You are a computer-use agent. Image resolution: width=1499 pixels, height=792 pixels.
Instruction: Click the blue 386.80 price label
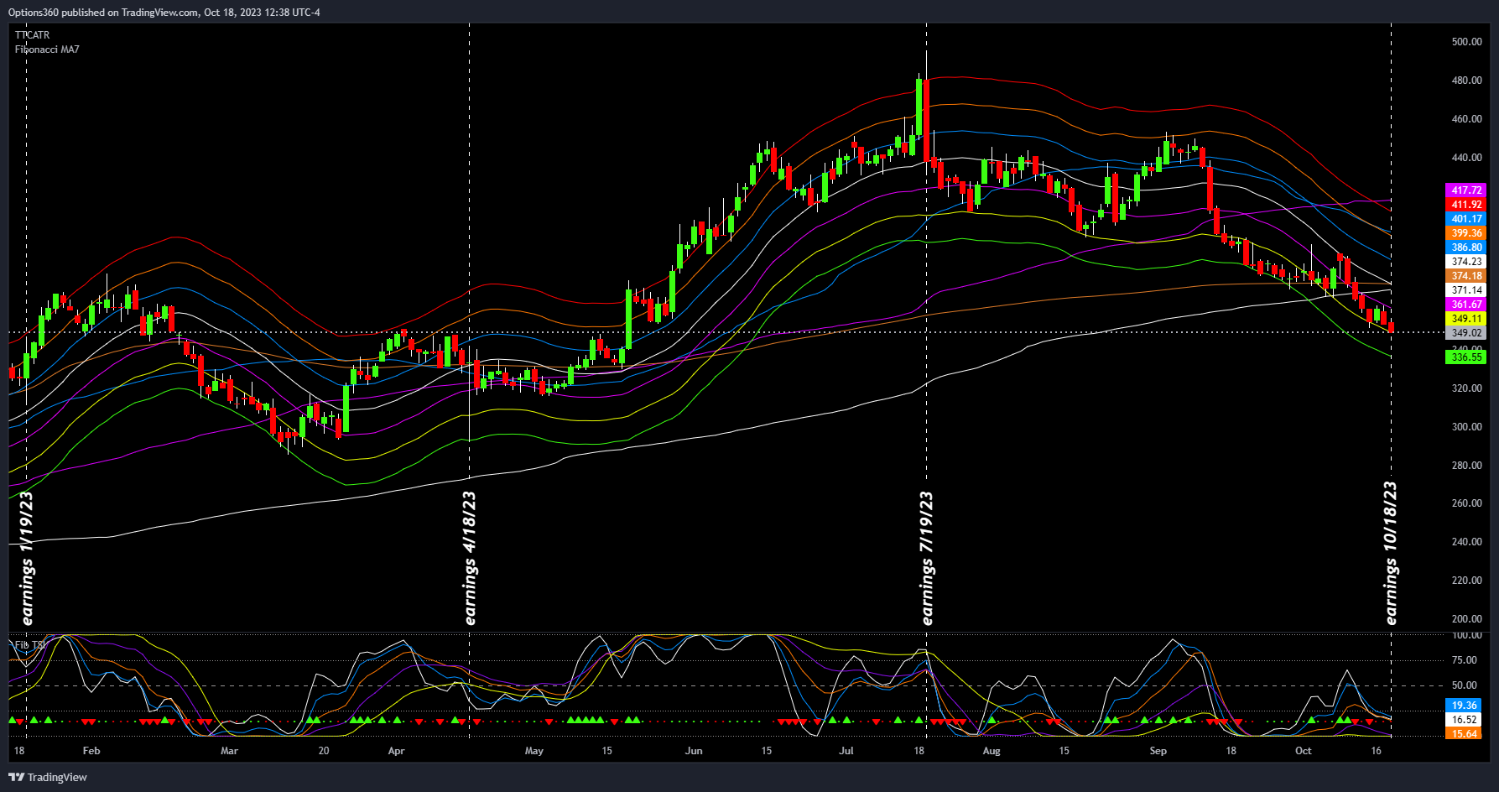click(1466, 247)
